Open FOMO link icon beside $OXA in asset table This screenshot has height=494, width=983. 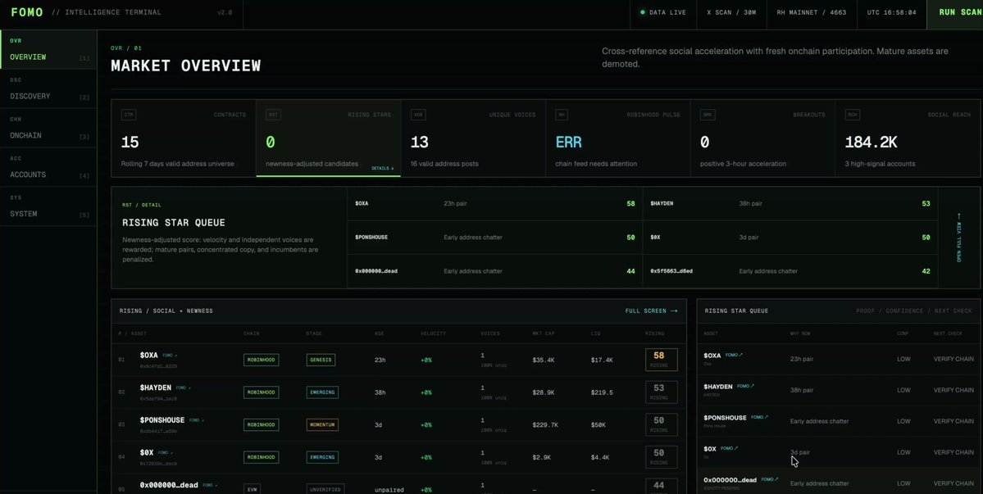tap(170, 355)
